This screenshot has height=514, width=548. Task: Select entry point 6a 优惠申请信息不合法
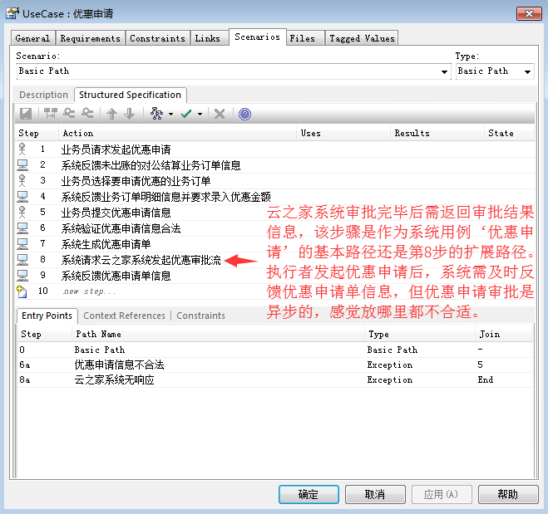click(274, 365)
